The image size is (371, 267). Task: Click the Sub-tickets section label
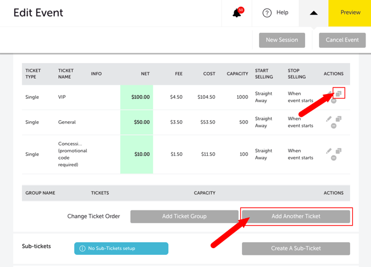[x=37, y=246]
